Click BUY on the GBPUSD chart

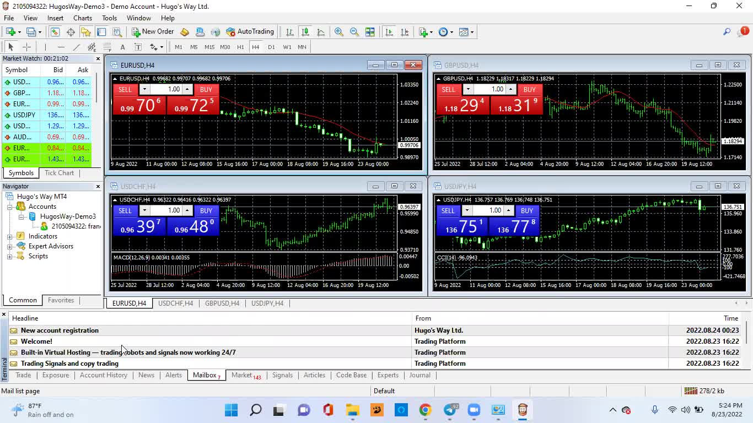click(530, 89)
